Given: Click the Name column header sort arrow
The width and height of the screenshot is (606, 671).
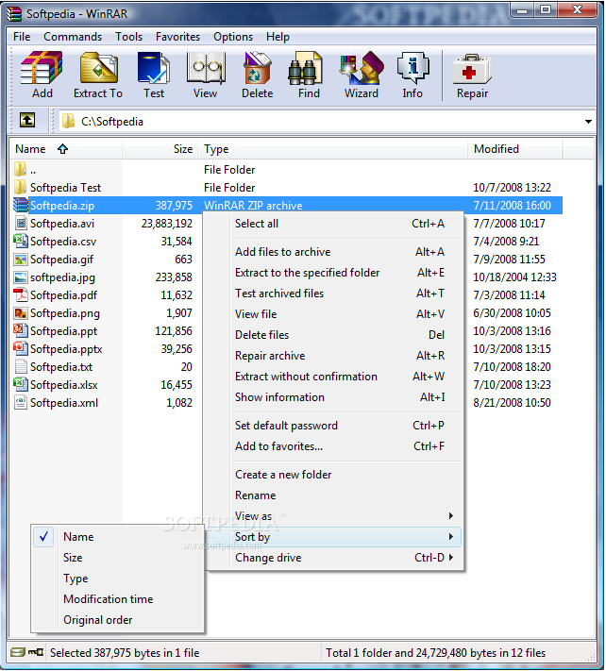Looking at the screenshot, I should click(63, 149).
